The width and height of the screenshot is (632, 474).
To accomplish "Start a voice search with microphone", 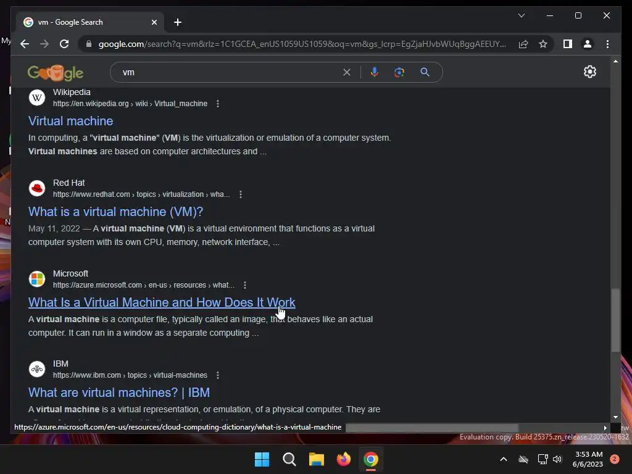I will click(375, 72).
